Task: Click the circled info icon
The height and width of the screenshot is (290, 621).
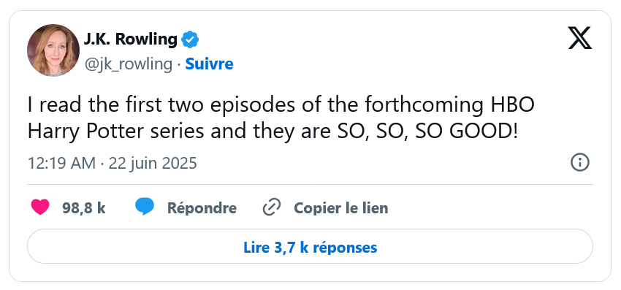Action: 580,163
